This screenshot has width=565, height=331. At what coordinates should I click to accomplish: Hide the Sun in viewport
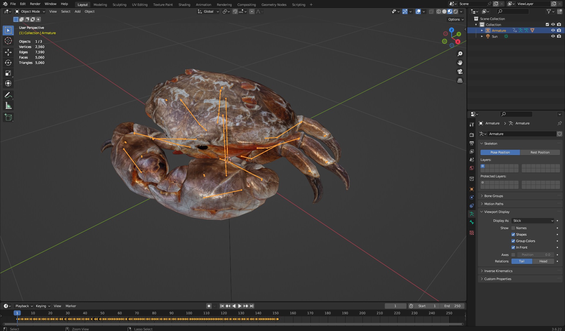click(x=553, y=36)
